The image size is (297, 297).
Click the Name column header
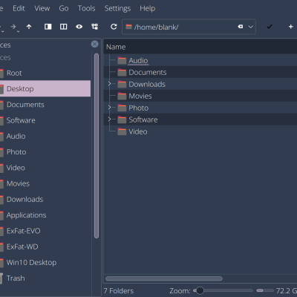[116, 47]
